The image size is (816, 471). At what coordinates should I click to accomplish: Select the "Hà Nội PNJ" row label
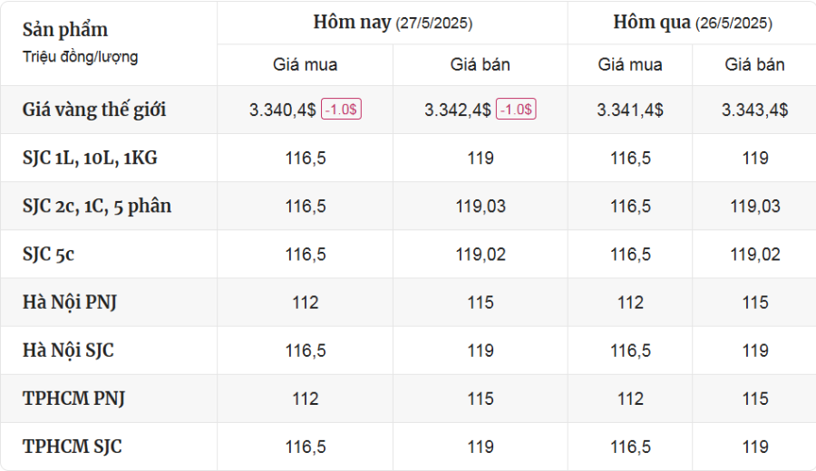coord(70,303)
